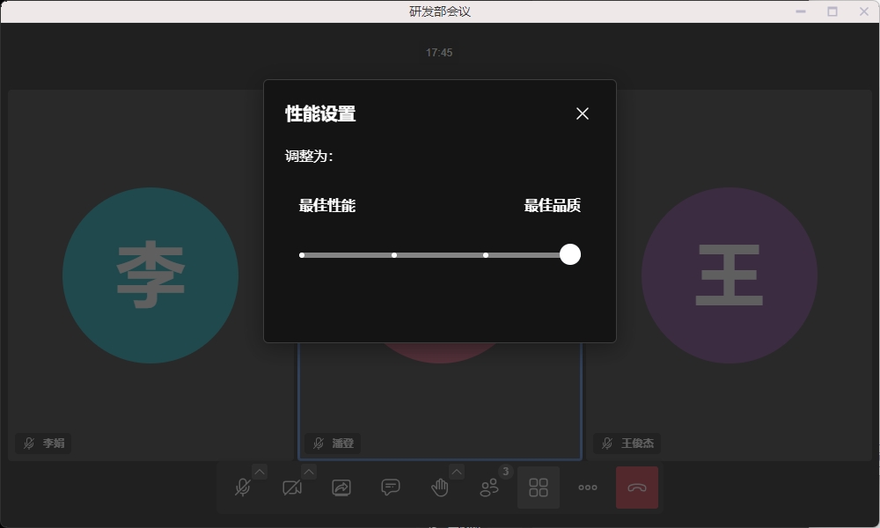Open the more options ellipsis menu

tap(588, 488)
